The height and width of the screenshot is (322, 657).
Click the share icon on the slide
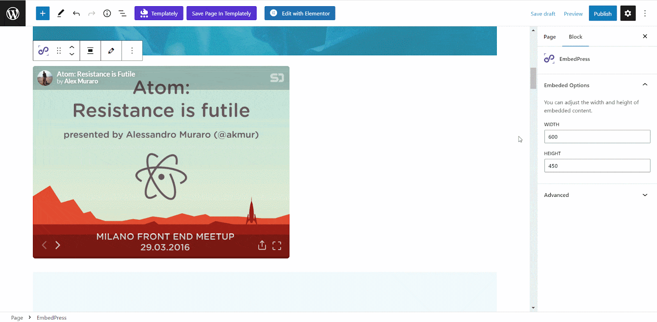[x=262, y=245]
